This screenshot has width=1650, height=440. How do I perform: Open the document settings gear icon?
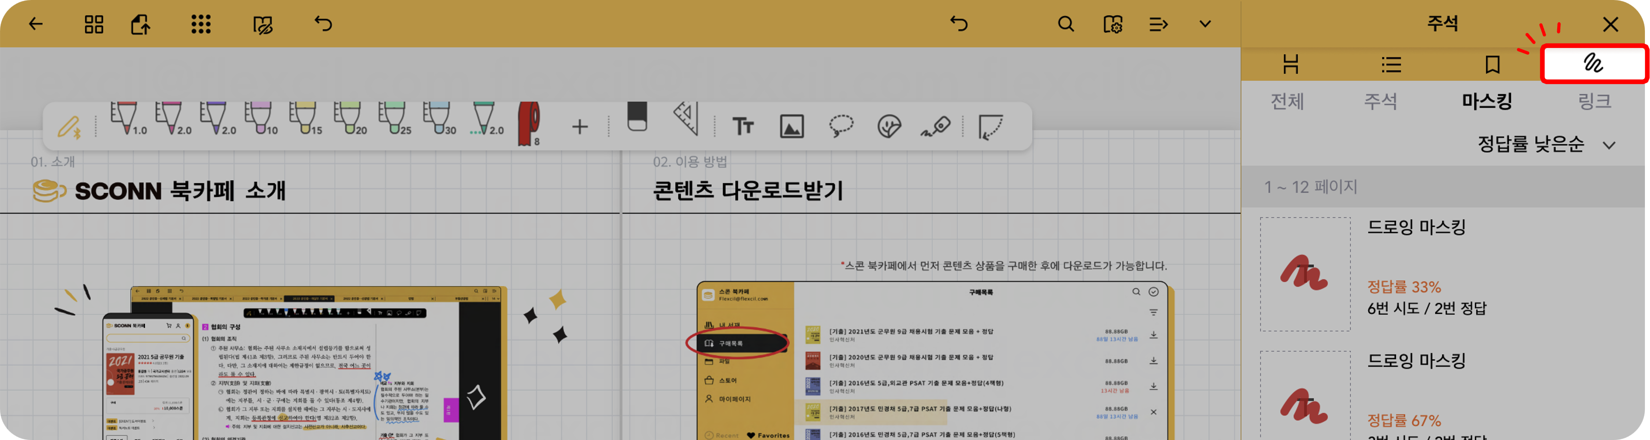(1112, 24)
